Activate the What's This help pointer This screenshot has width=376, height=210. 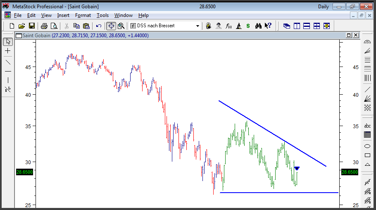268,26
